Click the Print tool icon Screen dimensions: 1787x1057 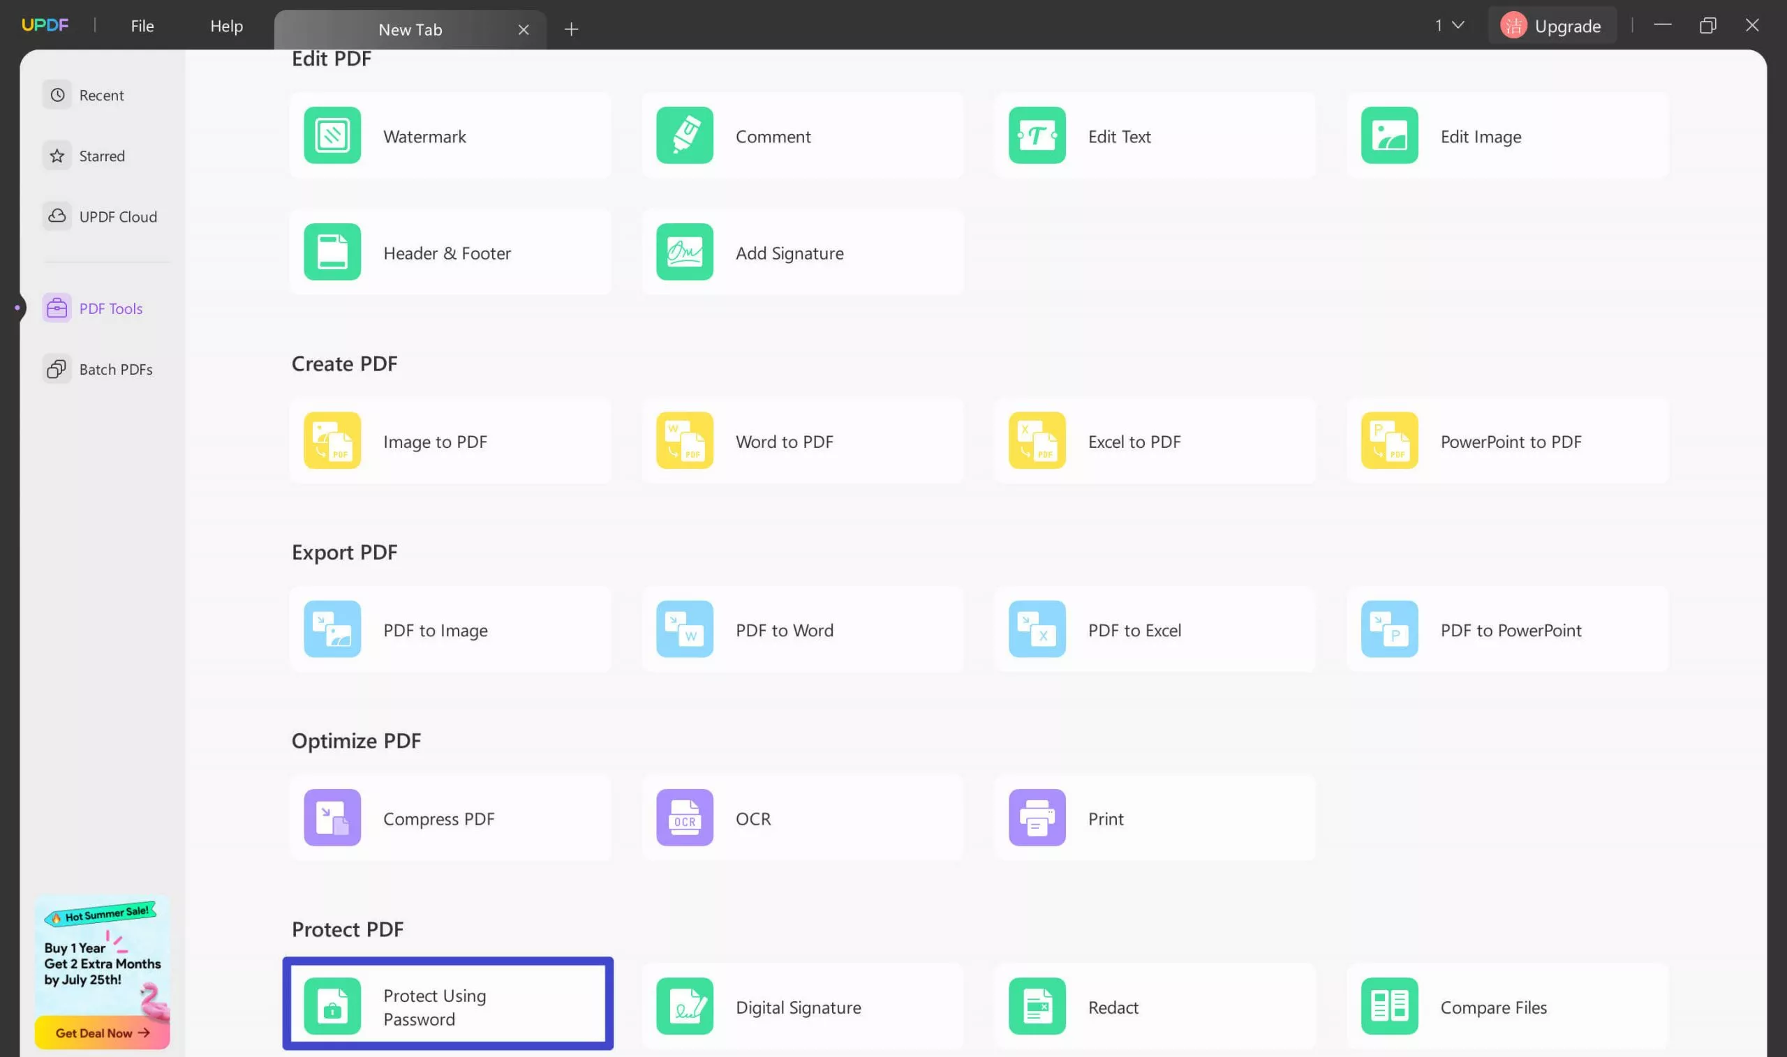(x=1037, y=818)
